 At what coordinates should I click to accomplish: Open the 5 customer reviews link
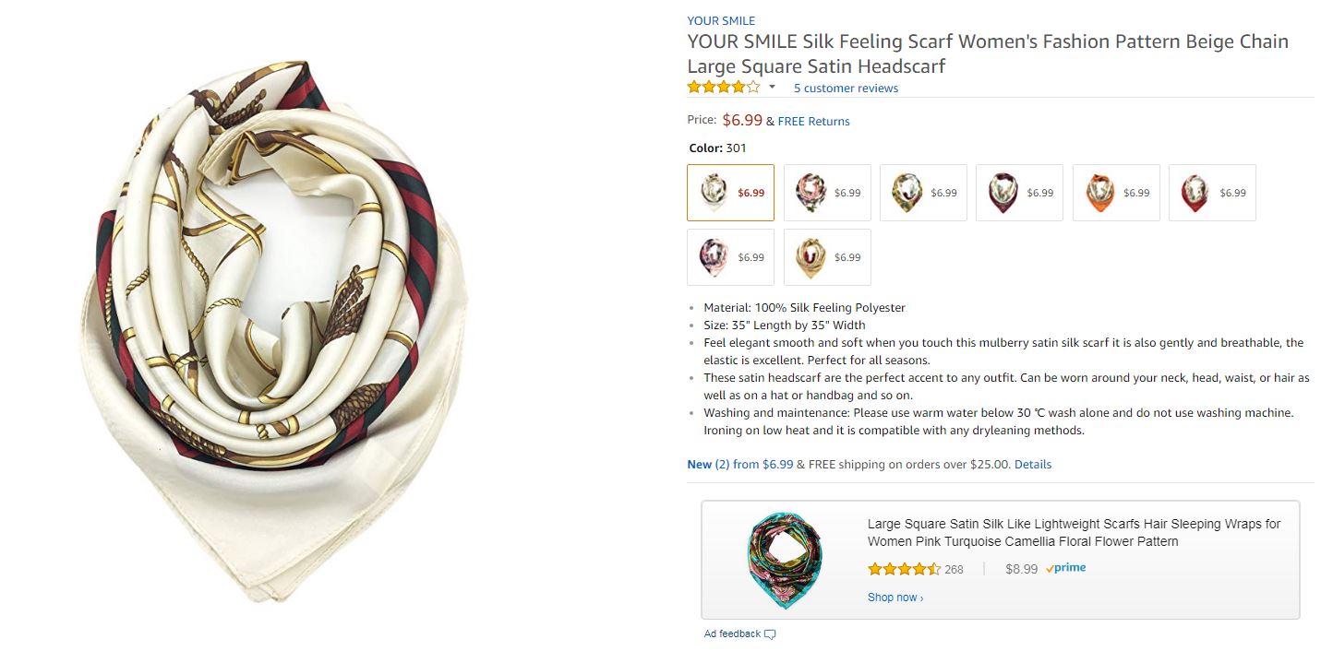(x=846, y=89)
